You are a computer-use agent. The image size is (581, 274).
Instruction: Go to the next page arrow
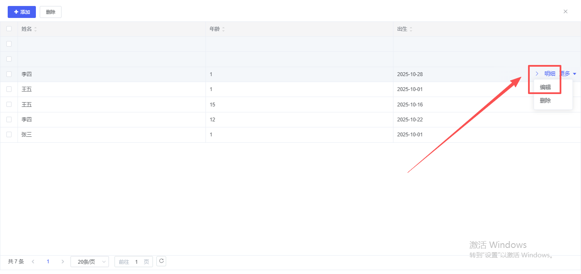click(63, 262)
